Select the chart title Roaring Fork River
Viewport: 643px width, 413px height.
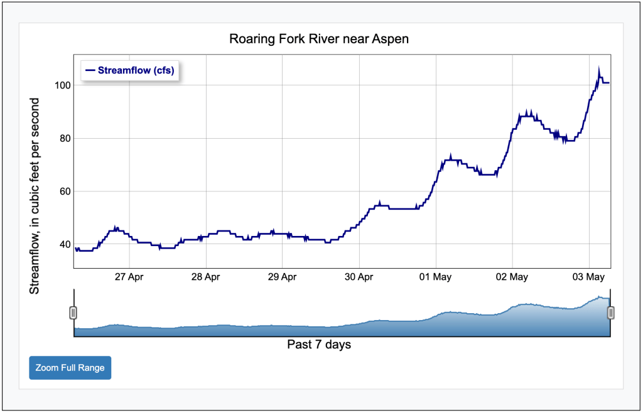point(319,39)
